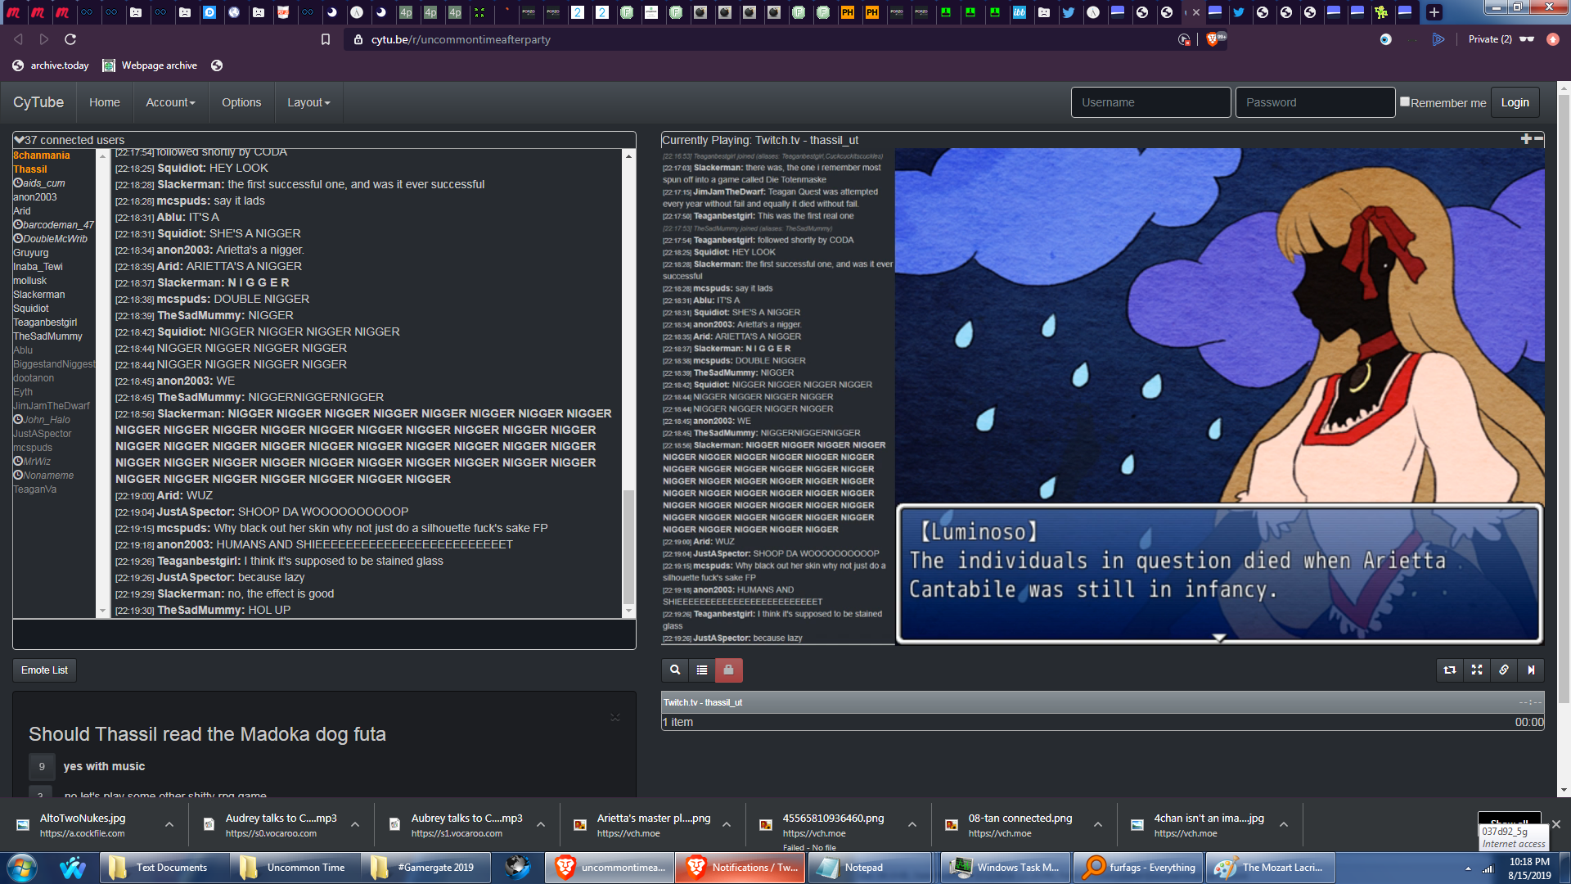Vote yes with music option

[42, 766]
